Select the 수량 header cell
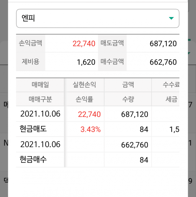 127,99
